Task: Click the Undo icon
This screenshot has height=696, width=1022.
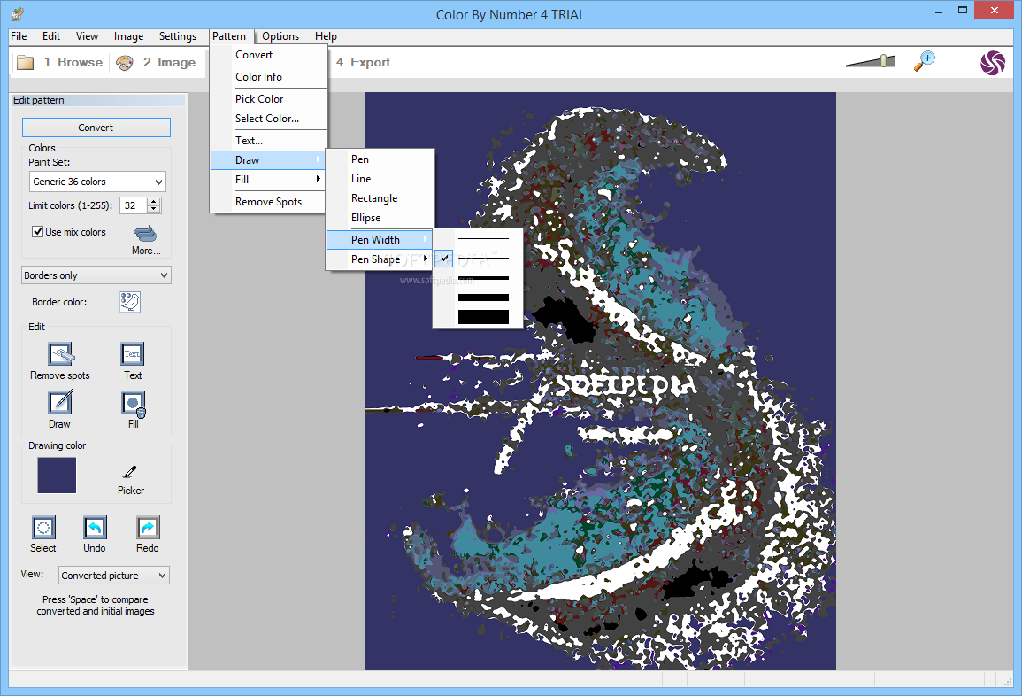Action: [95, 528]
